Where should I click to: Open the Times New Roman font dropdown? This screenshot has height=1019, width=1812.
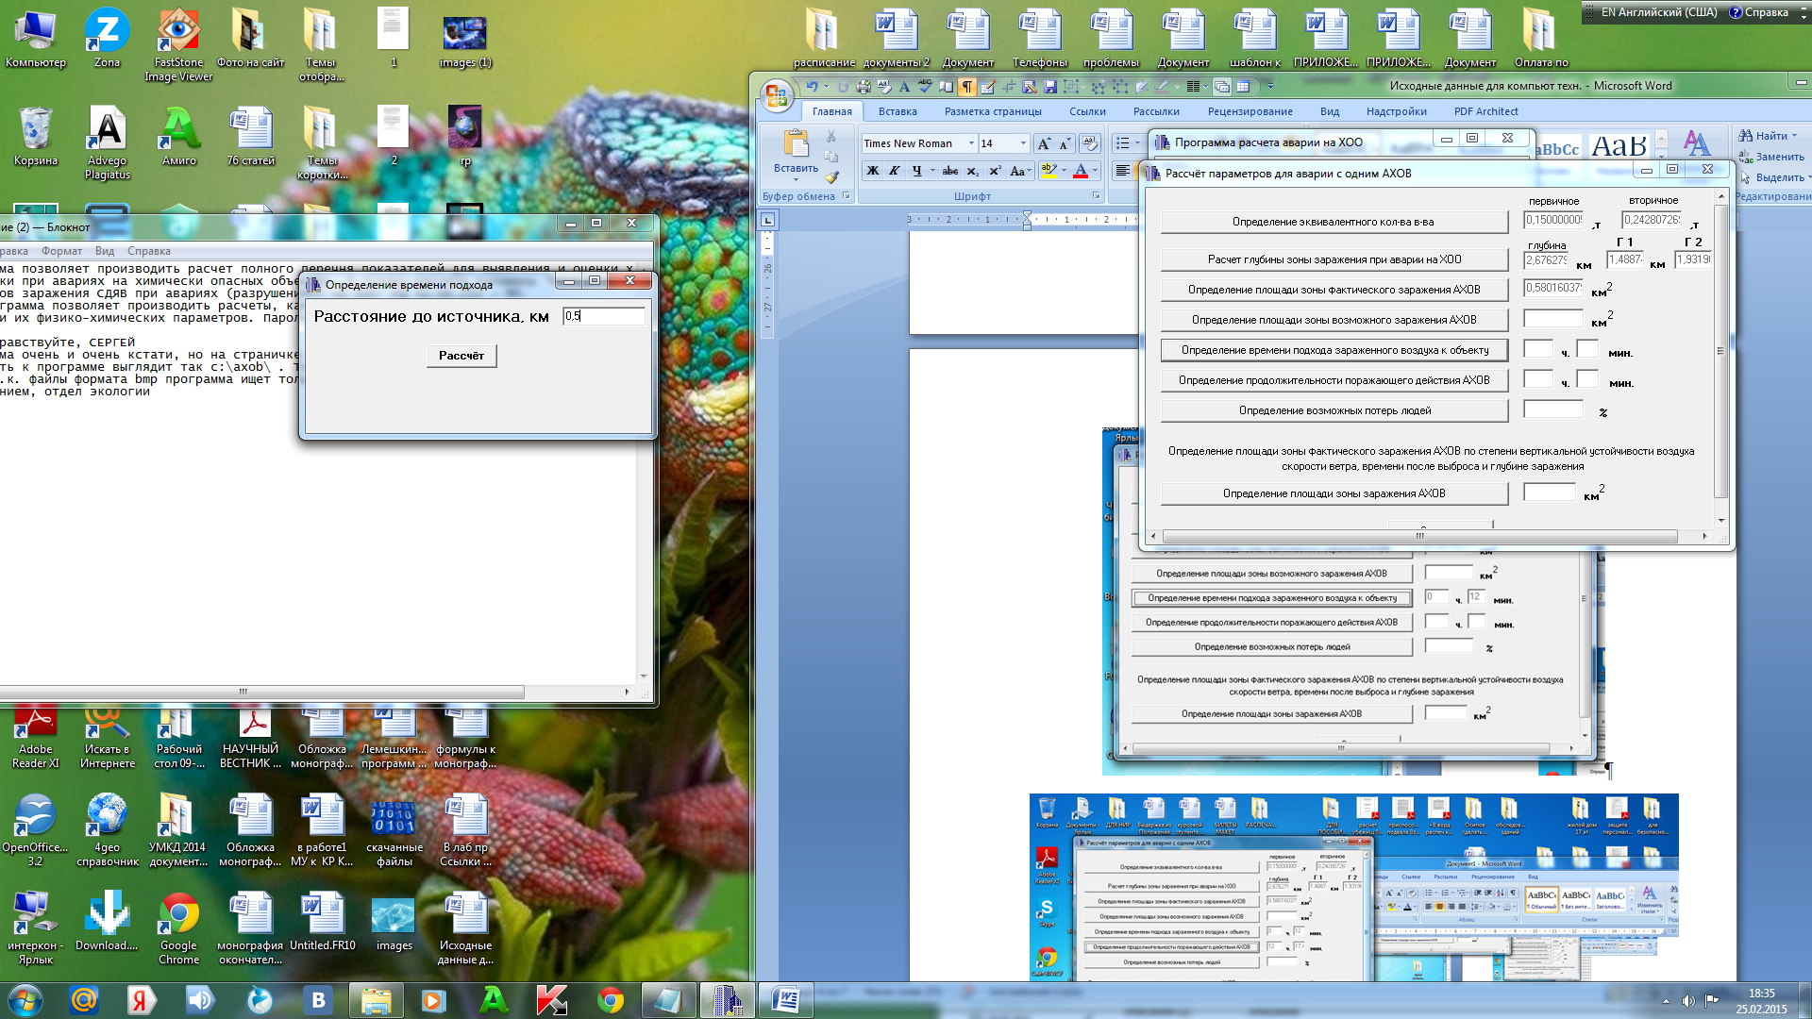[x=971, y=143]
